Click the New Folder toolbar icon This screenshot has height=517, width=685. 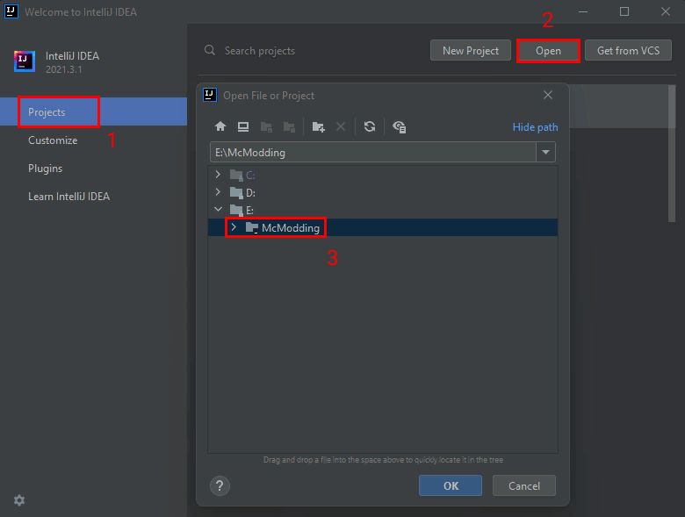tap(319, 126)
